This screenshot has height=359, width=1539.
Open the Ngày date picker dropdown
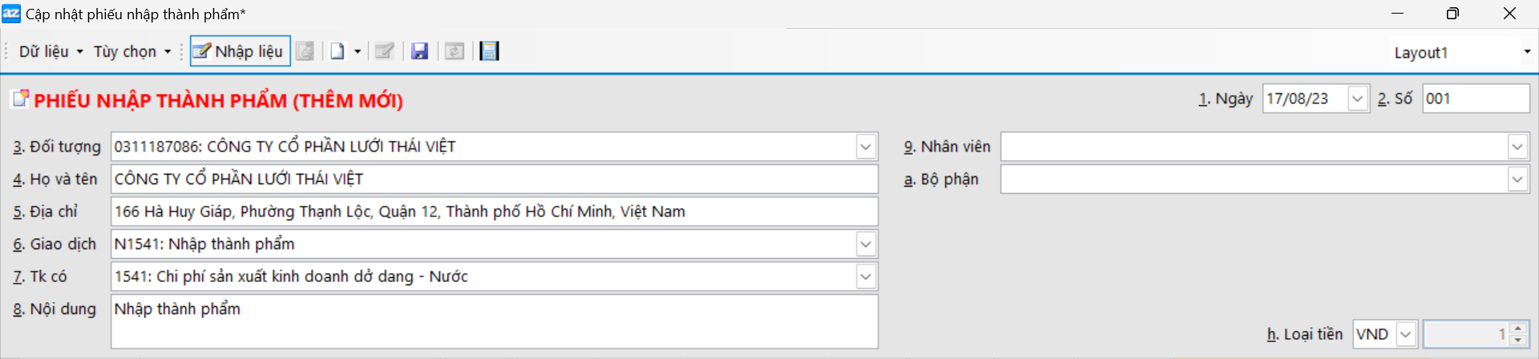1357,99
